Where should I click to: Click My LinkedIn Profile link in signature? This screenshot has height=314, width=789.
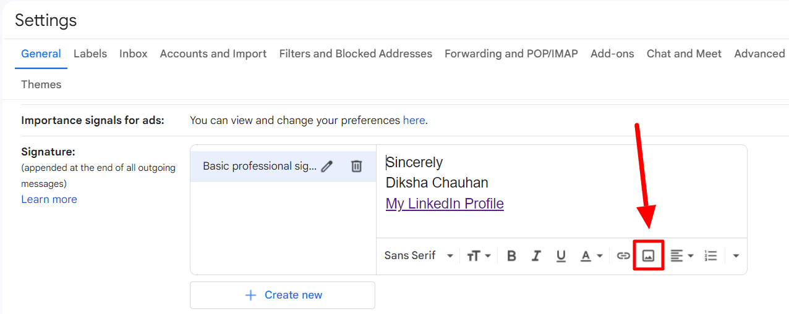(x=445, y=204)
